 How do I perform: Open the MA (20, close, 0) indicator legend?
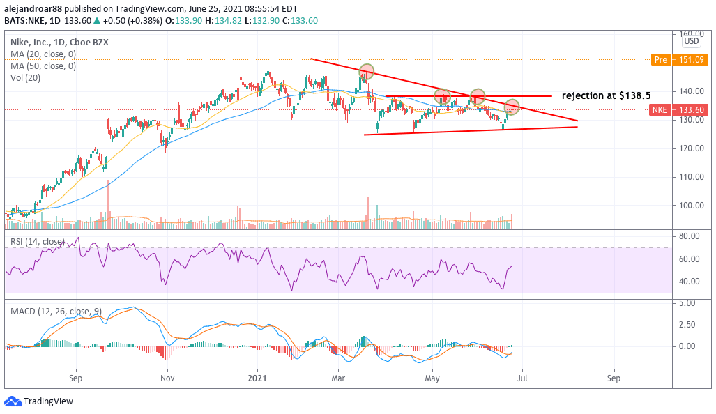pos(43,54)
